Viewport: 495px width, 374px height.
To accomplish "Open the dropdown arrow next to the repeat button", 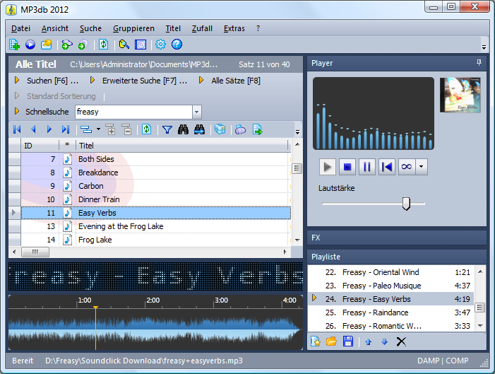I will point(421,167).
